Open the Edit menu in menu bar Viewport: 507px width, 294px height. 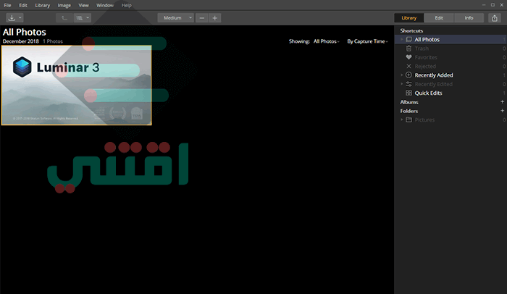pos(23,5)
